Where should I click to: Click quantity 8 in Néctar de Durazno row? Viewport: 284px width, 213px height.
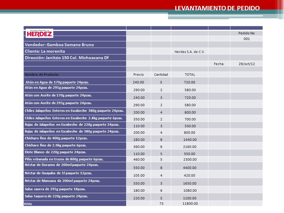[x=161, y=168]
